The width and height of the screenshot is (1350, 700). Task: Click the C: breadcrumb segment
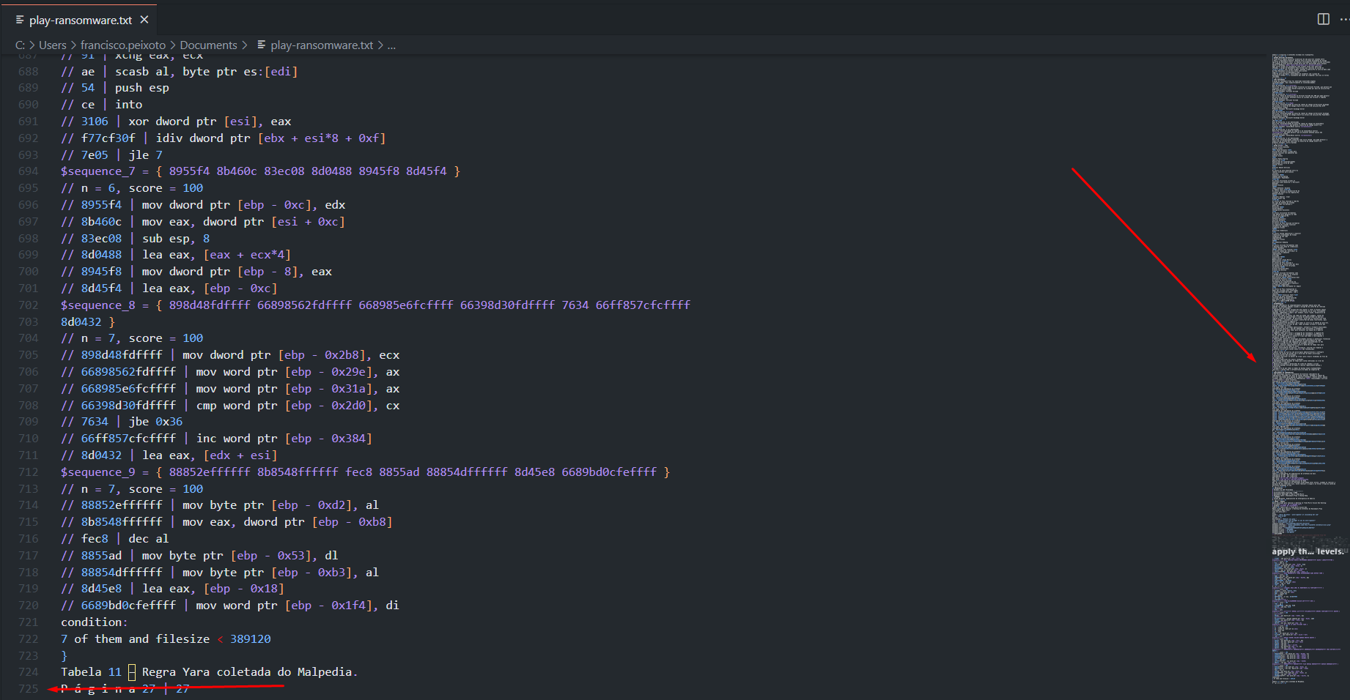coord(20,45)
